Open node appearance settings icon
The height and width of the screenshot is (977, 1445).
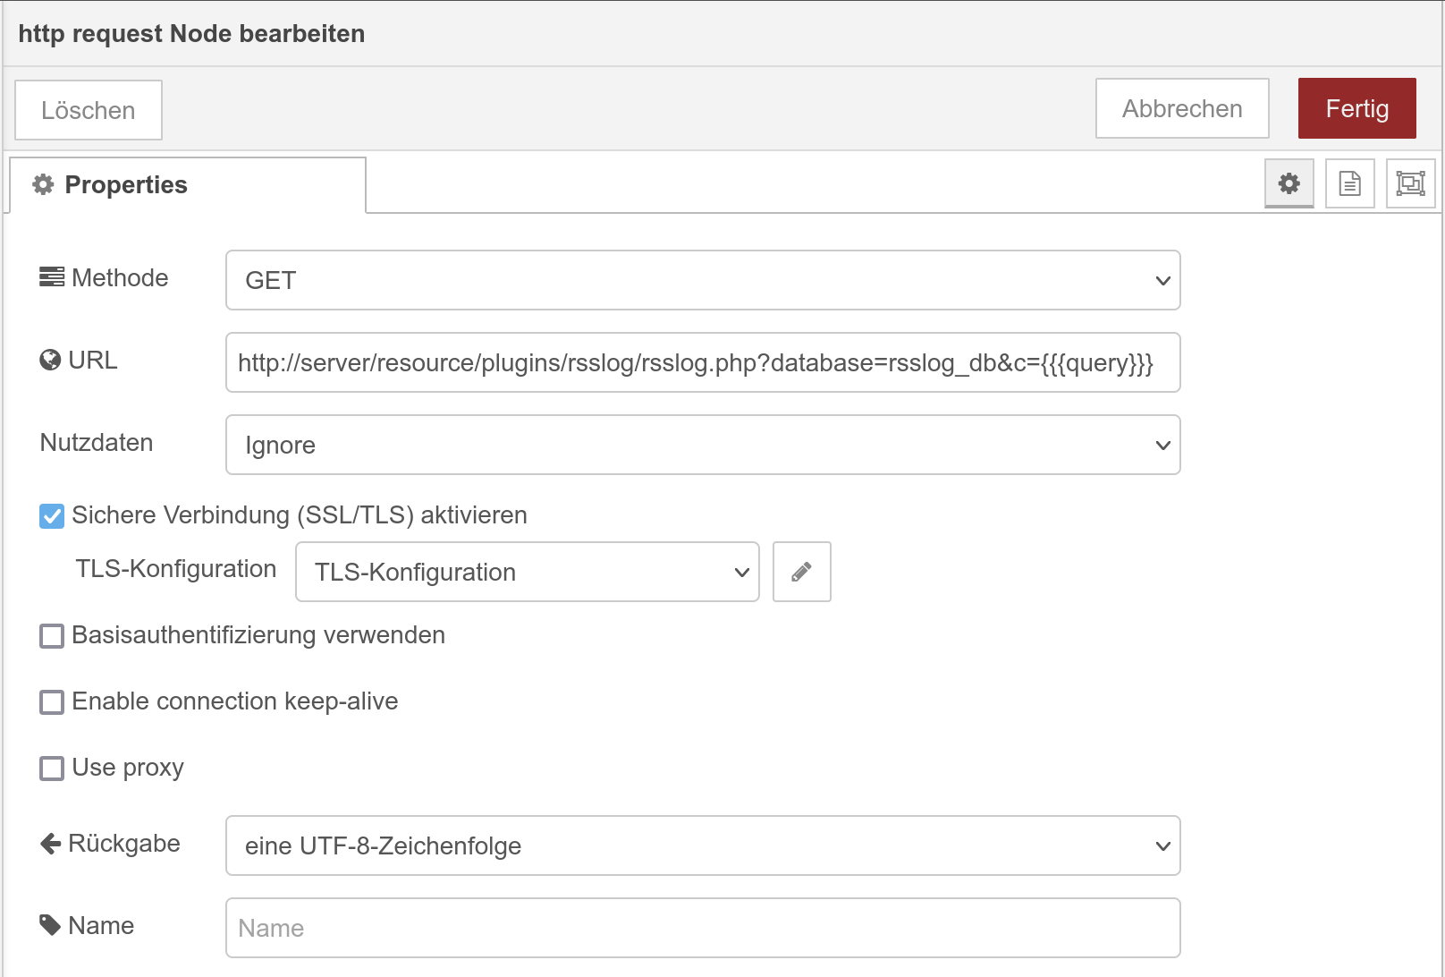pyautogui.click(x=1410, y=183)
